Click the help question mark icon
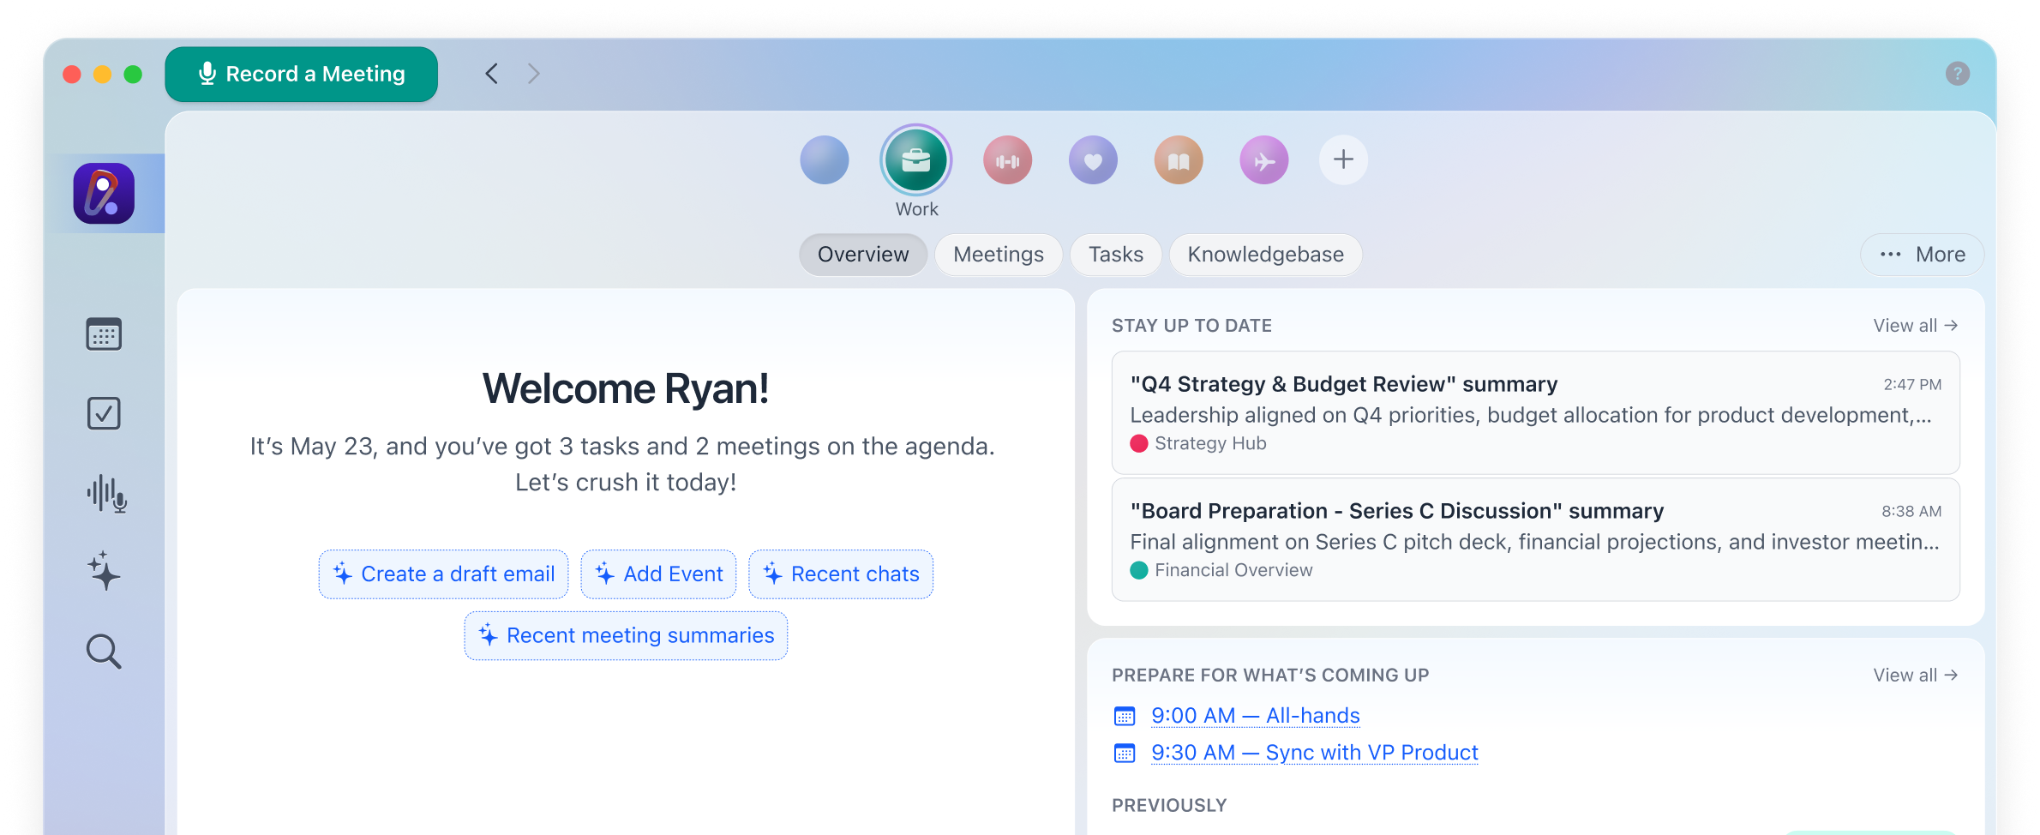Screen dimensions: 2040x835 point(1957,74)
